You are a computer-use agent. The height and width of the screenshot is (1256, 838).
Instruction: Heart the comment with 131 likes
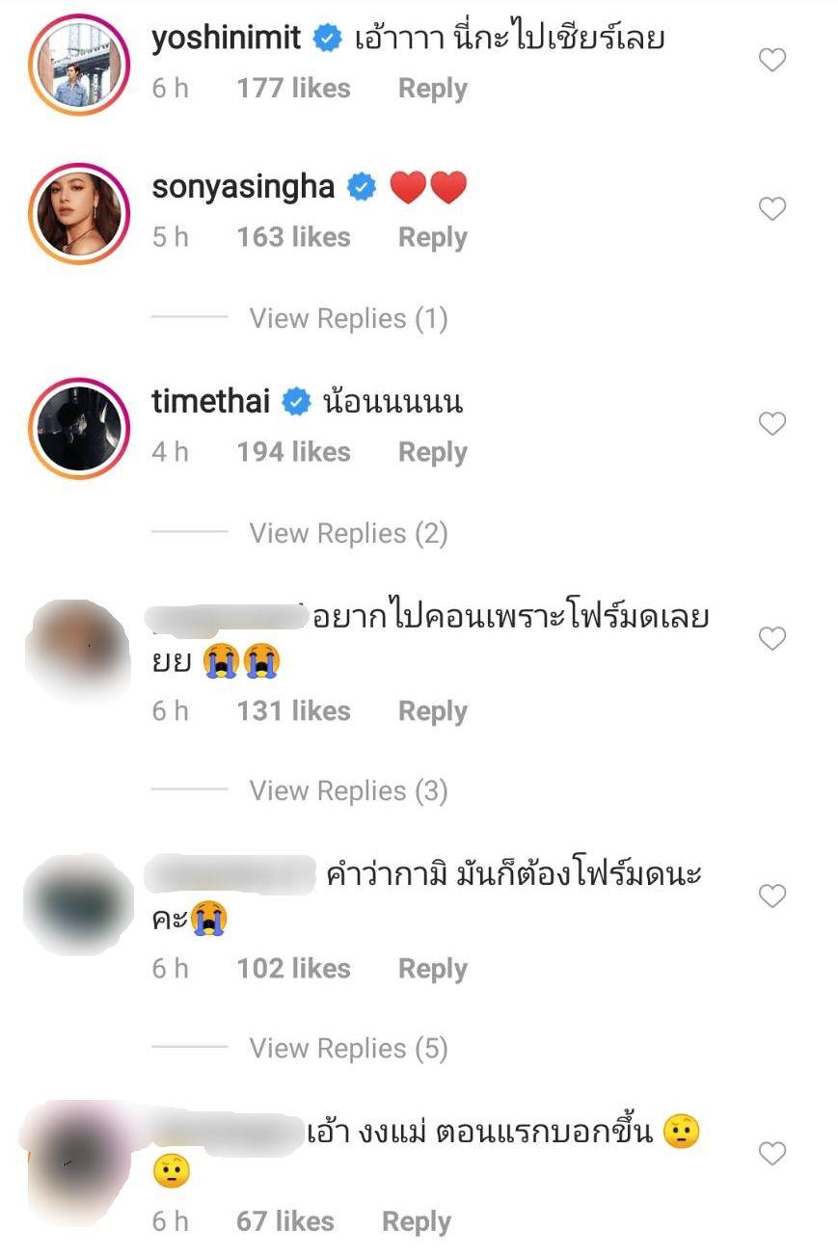pos(771,638)
